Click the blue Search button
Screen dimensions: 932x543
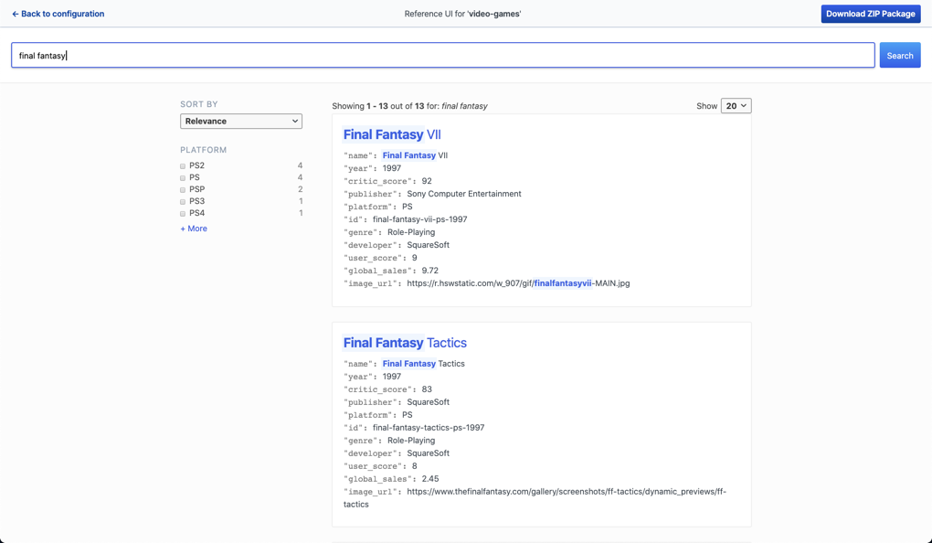(899, 55)
